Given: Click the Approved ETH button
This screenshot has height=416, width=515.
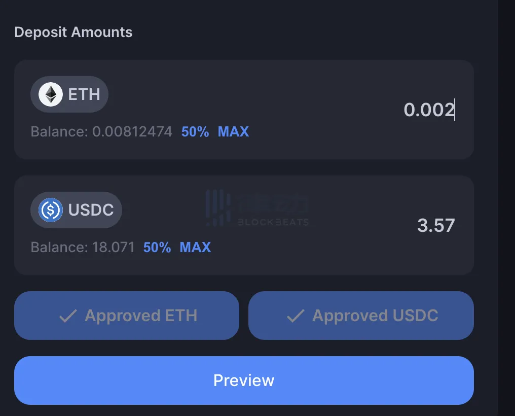Looking at the screenshot, I should click(x=126, y=316).
